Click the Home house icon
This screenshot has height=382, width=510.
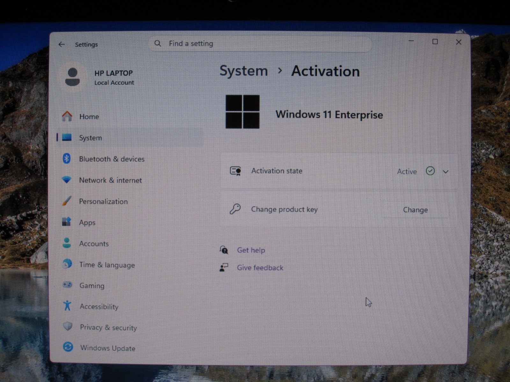click(67, 116)
